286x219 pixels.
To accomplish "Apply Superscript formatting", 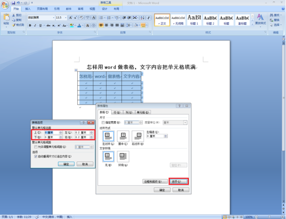I will tap(59, 26).
